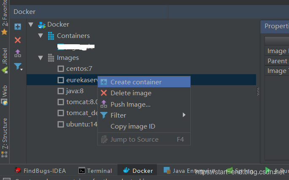Click the red X delete toolbar icon
289x180 pixels.
coord(18,40)
